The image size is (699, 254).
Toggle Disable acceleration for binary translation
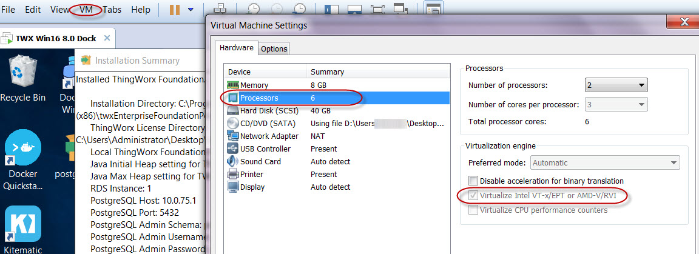tap(473, 181)
